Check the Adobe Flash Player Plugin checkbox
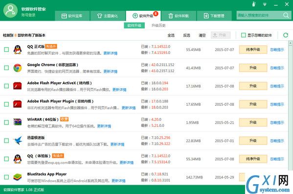Screen dimensions: 293x194 tap(6, 104)
